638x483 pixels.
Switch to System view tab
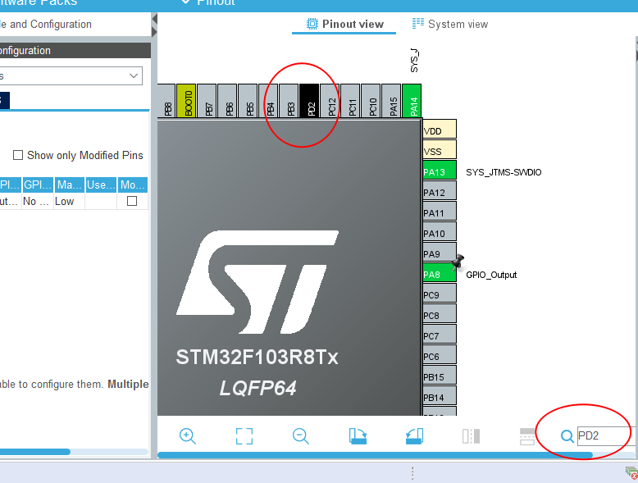pos(450,24)
